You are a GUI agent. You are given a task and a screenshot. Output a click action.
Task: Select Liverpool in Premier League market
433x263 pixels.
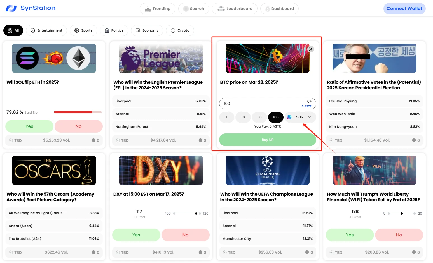[x=161, y=101]
